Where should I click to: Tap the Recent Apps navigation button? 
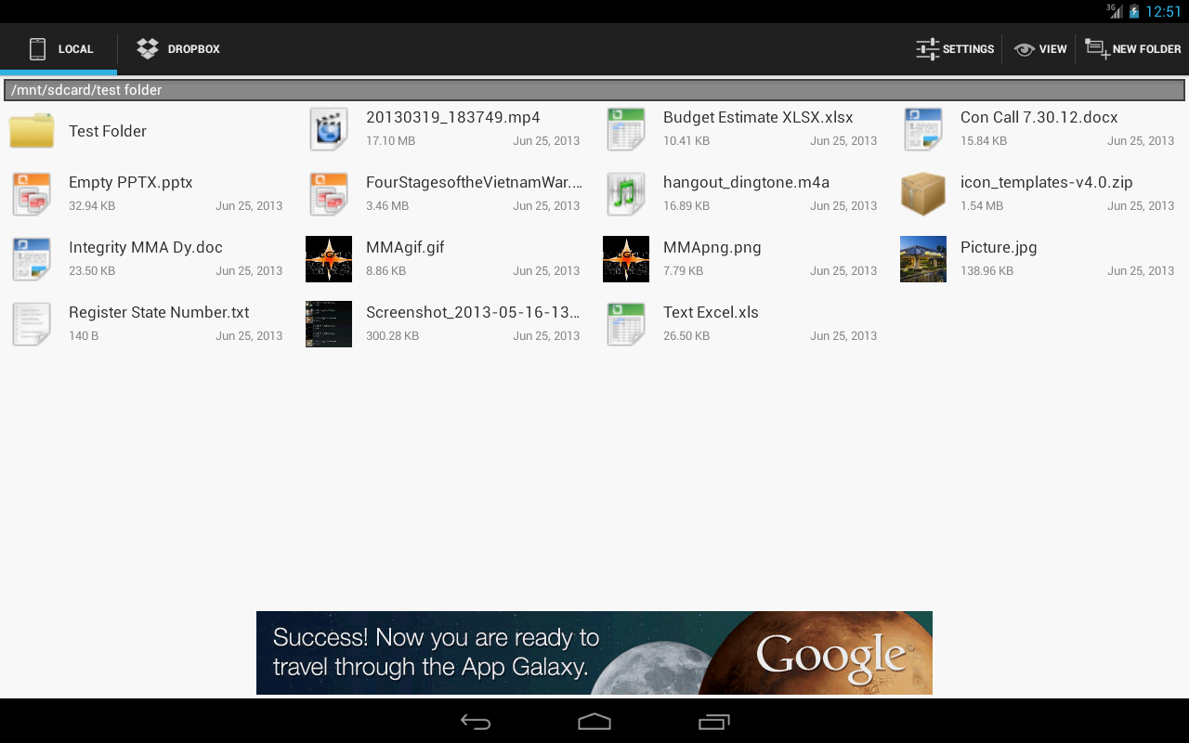713,722
